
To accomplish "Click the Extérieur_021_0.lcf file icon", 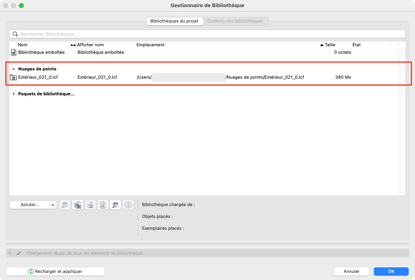I will (13, 77).
